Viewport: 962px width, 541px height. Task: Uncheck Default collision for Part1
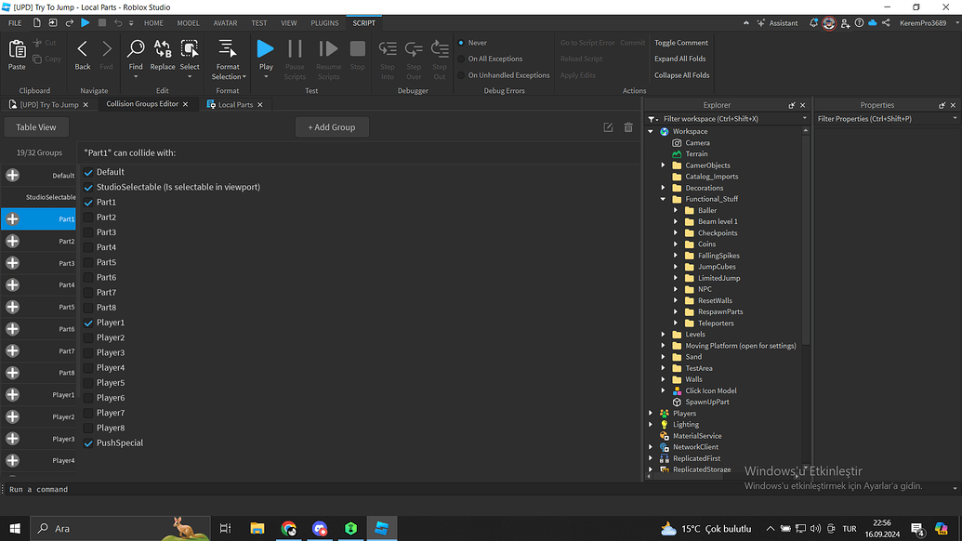point(88,172)
